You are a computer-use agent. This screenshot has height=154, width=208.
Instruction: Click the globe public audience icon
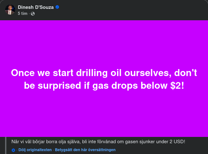pyautogui.click(x=33, y=14)
